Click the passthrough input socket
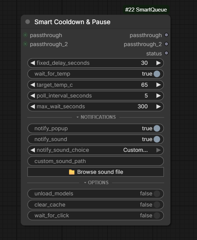This screenshot has height=240, width=197. point(26,35)
